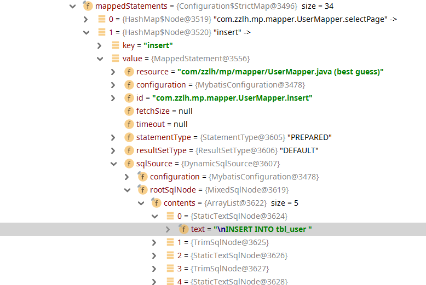Click the resource field icon
Screen dimensions: 426x285
[x=129, y=72]
